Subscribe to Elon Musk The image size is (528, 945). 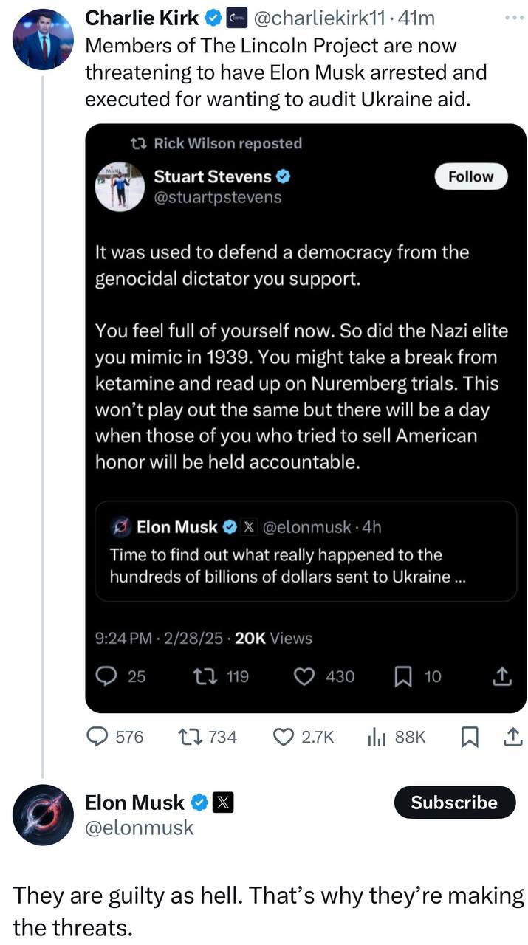click(454, 803)
